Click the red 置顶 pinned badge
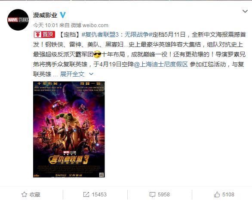 (45, 34)
